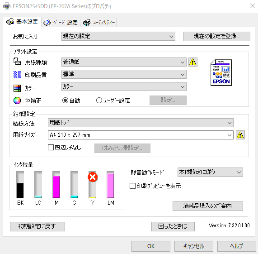Open the お気に入り dropdown
This screenshot has height=254, width=258.
118,36
